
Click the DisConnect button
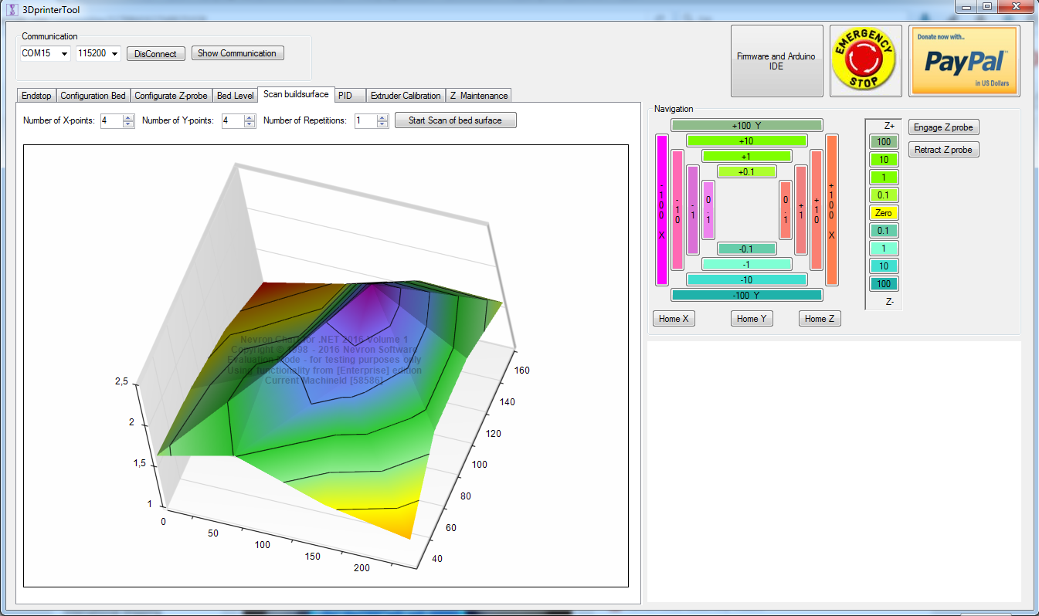tap(155, 54)
